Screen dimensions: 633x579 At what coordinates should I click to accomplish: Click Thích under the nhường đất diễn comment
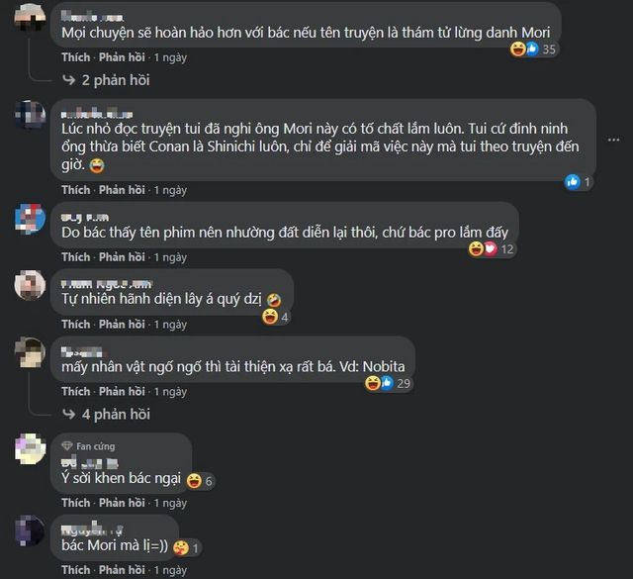pyautogui.click(x=76, y=257)
